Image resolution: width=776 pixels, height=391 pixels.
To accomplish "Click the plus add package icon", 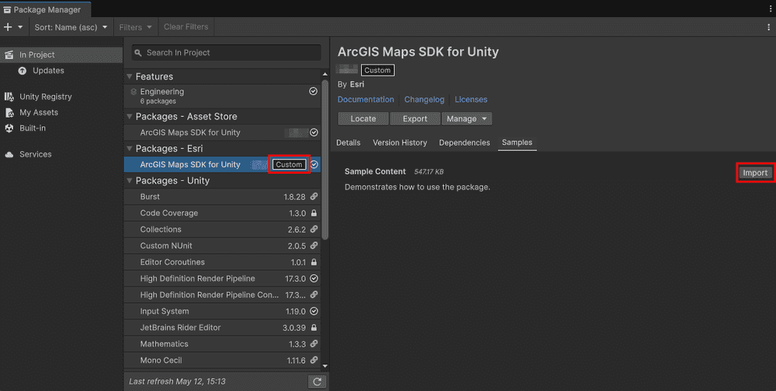I will (8, 27).
